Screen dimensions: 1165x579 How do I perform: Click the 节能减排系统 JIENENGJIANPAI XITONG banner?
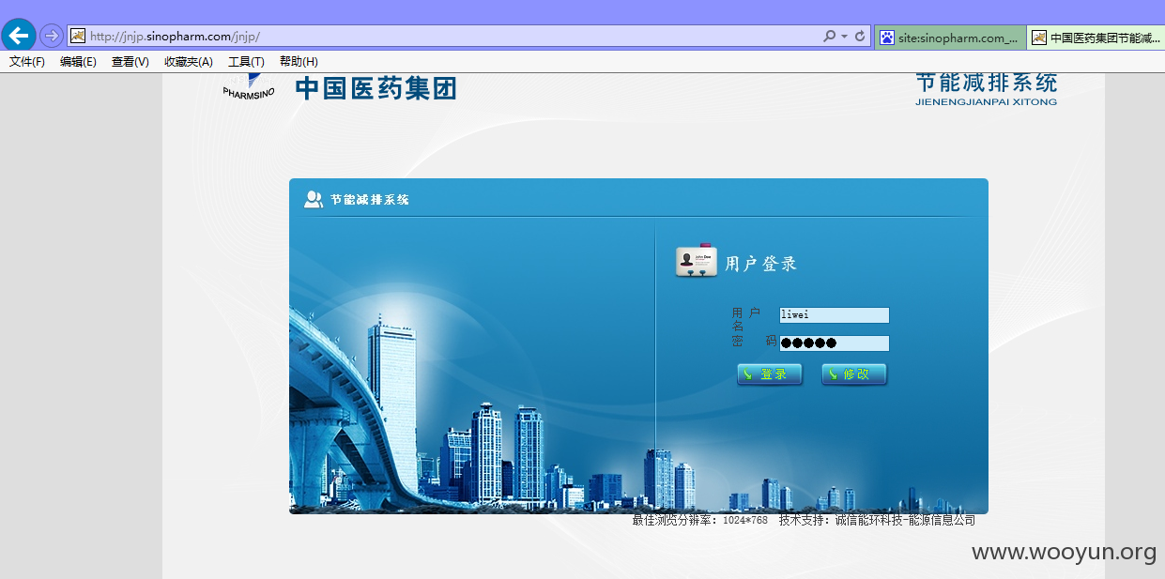click(986, 89)
